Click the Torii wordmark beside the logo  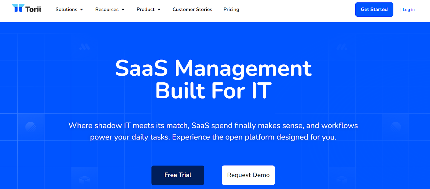click(33, 9)
